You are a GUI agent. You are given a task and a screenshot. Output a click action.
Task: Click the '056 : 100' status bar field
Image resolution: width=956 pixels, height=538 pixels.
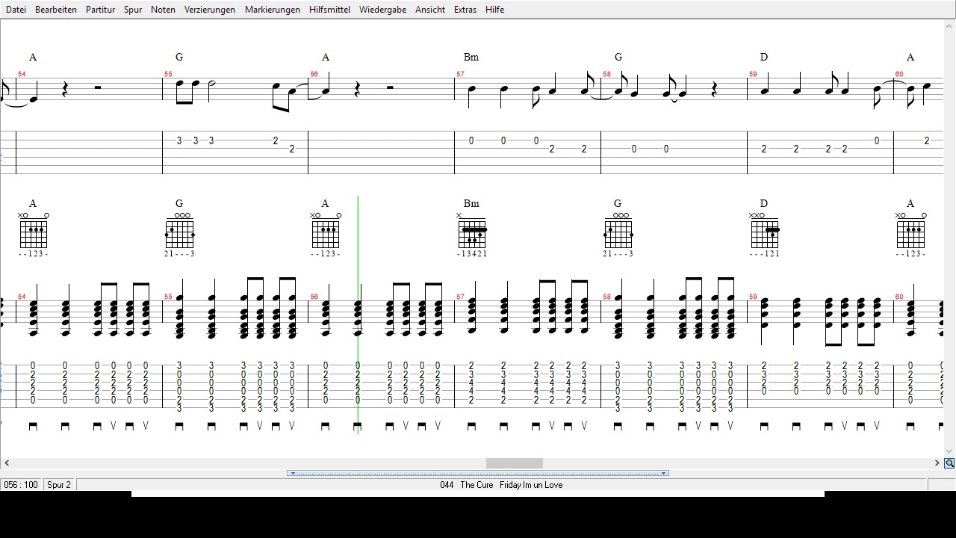point(21,485)
